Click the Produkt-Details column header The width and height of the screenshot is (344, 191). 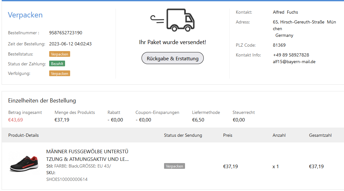pyautogui.click(x=23, y=135)
